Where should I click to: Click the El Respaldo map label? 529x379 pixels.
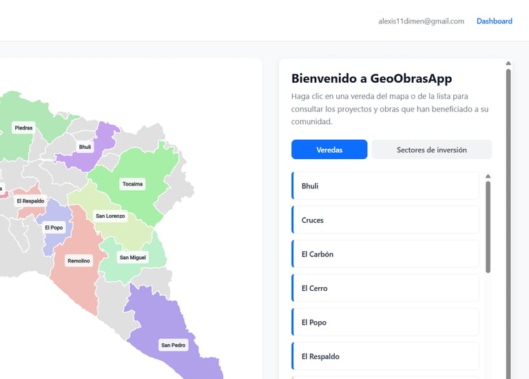[30, 201]
